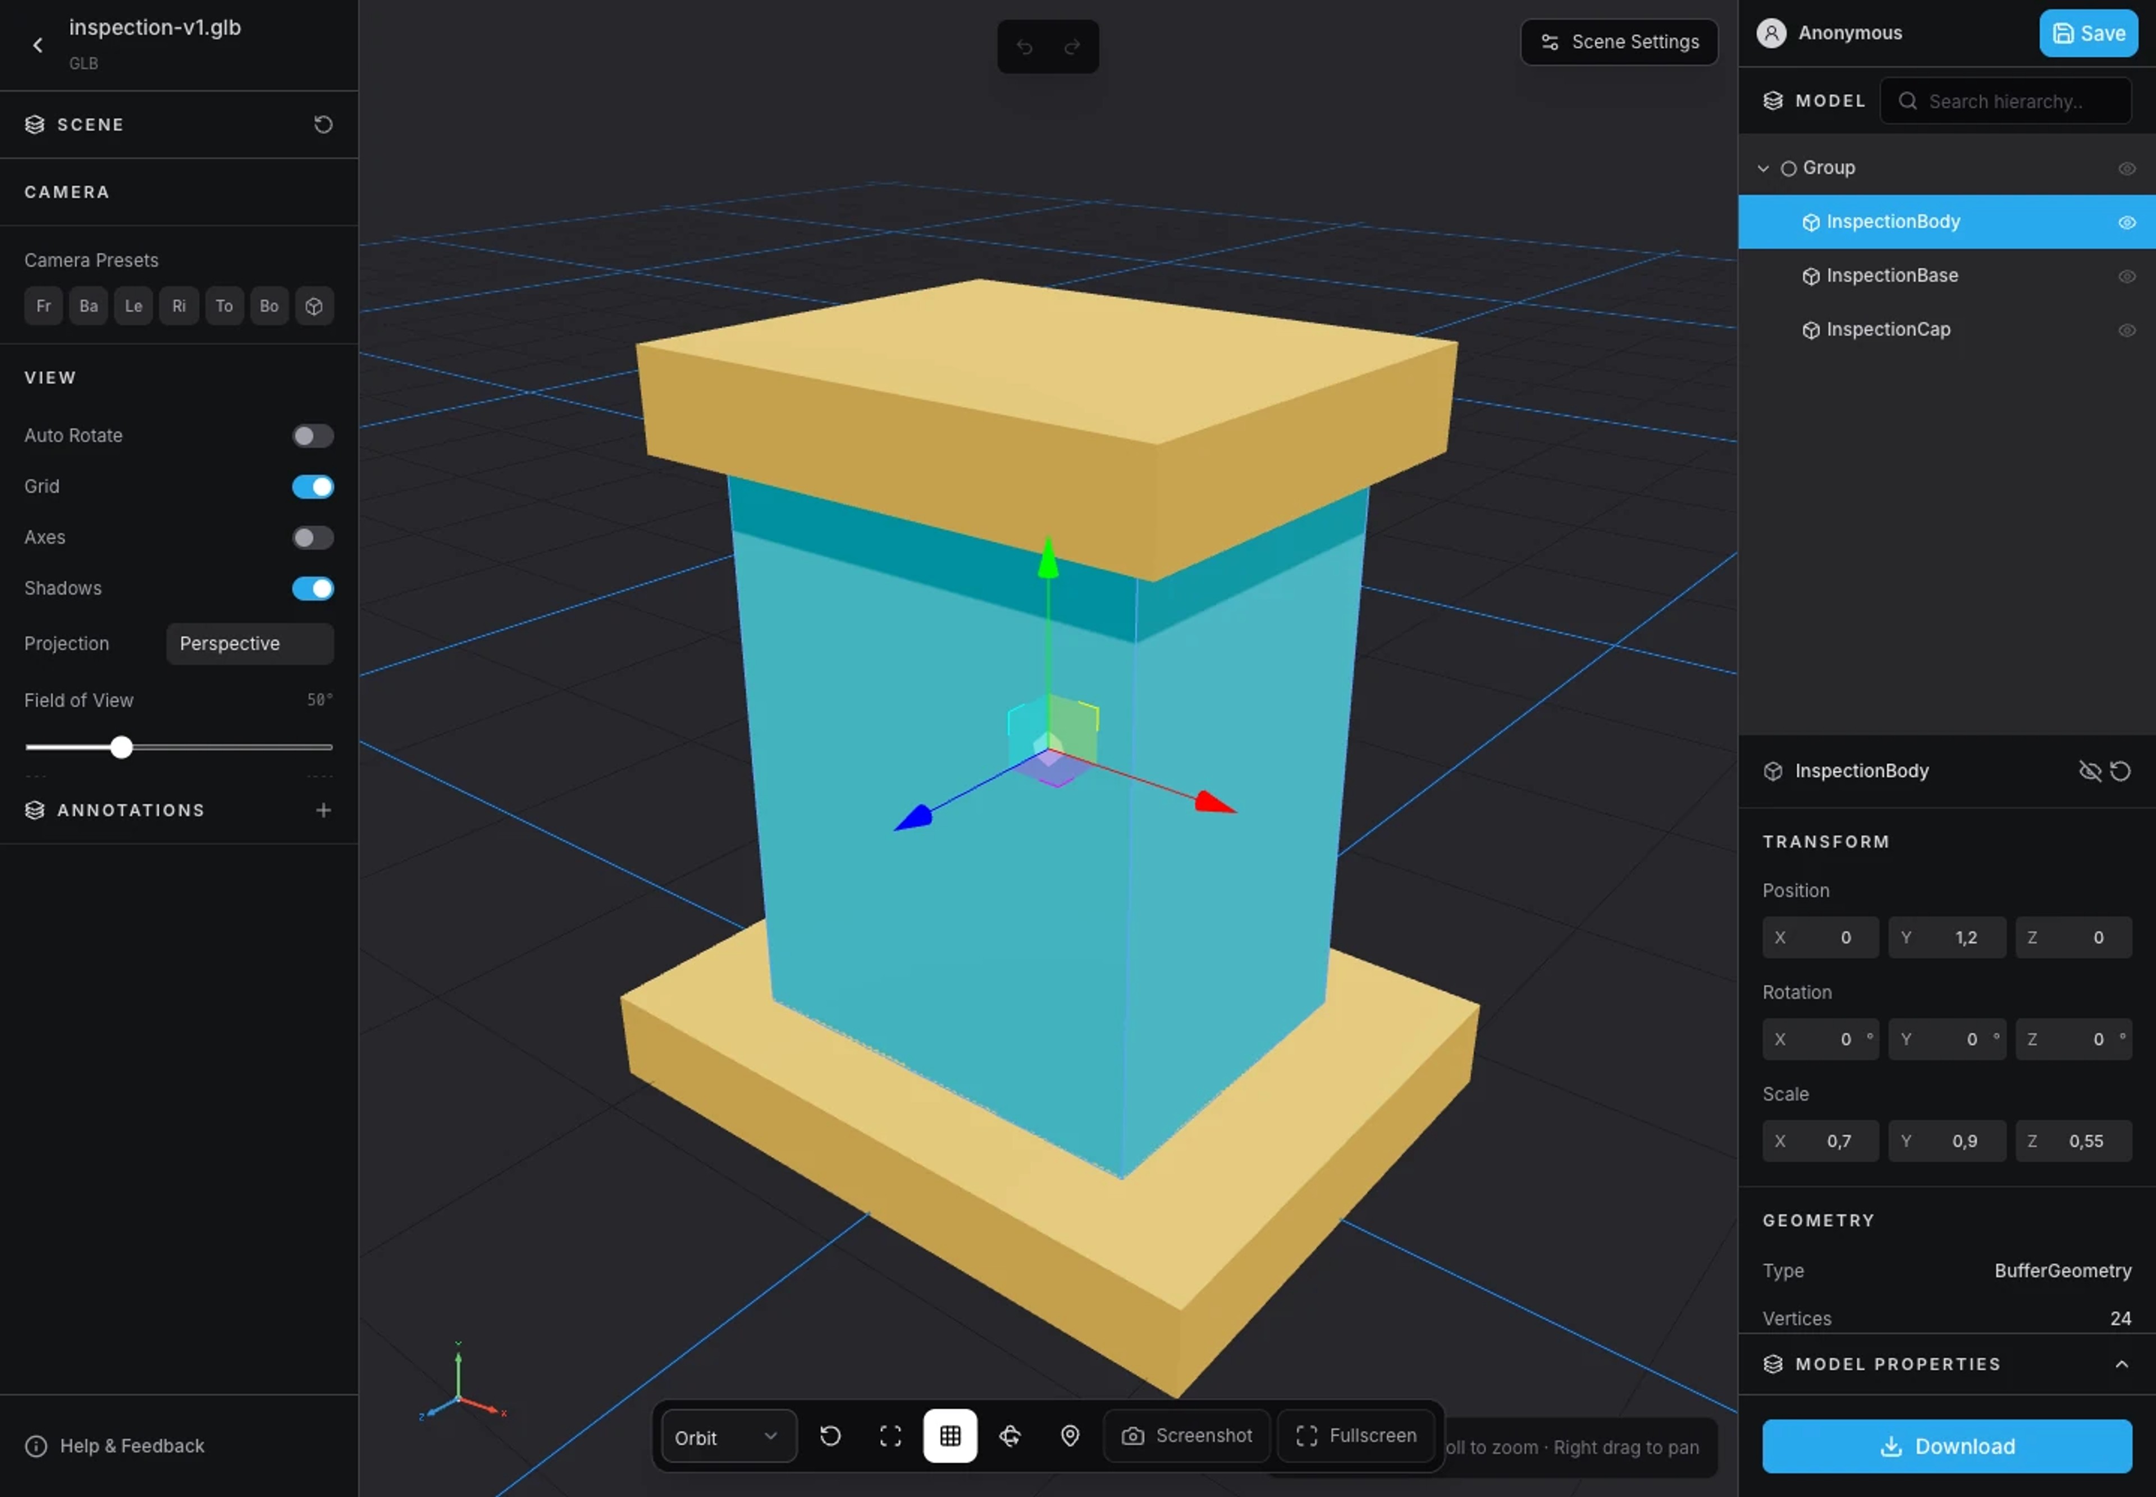
Task: Select the isometric camera preset cube
Action: (314, 306)
